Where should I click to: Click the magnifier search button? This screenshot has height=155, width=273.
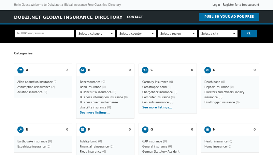pyautogui.click(x=249, y=34)
